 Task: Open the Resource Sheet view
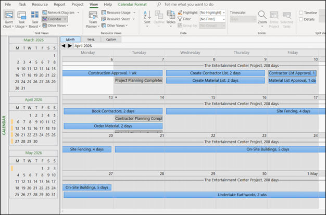click(118, 19)
